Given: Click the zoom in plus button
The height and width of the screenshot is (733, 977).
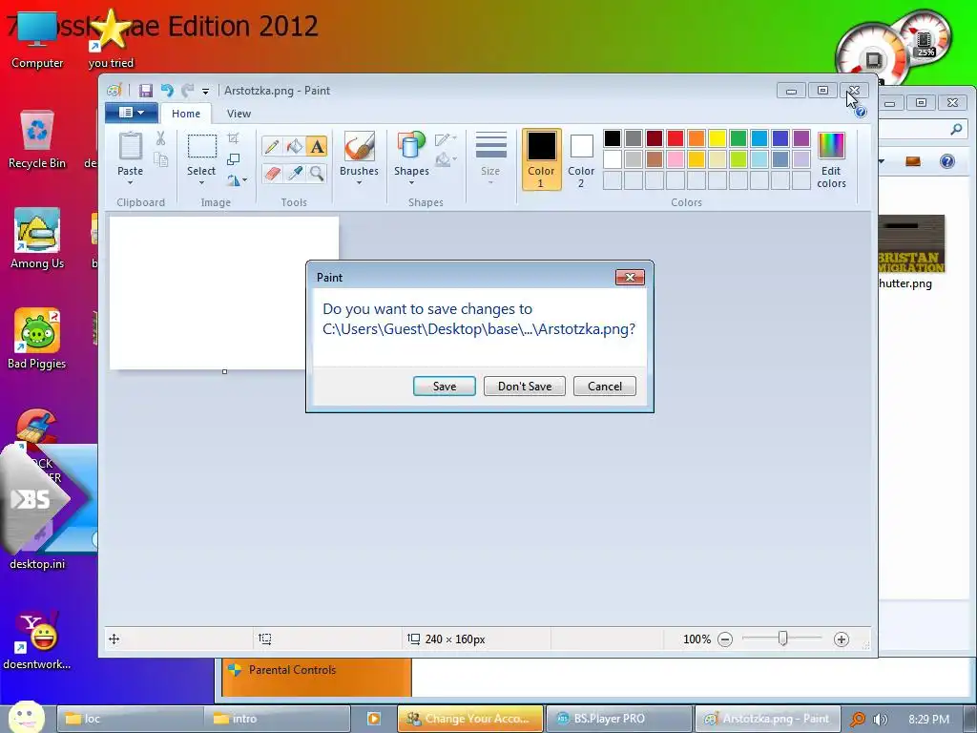Looking at the screenshot, I should (842, 639).
